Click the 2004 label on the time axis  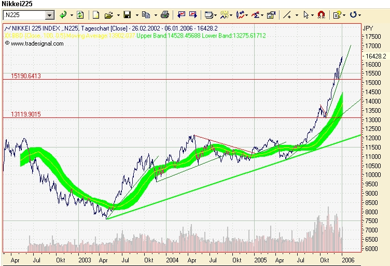pyautogui.click(x=172, y=260)
